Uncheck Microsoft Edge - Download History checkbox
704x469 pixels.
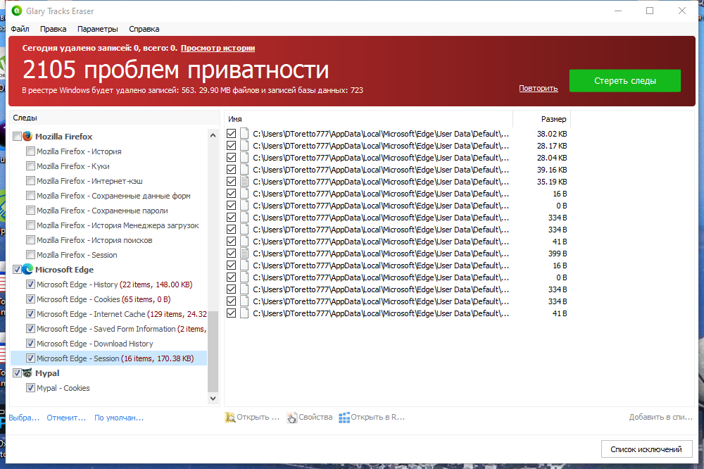tap(30, 343)
